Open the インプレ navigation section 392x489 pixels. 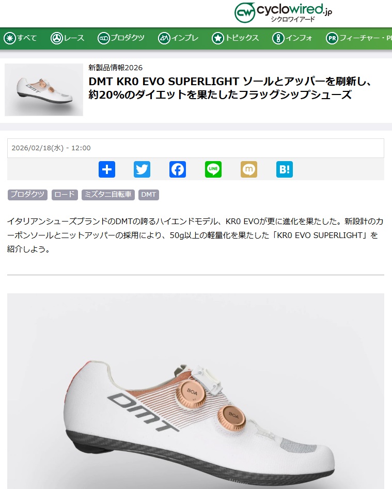[178, 38]
